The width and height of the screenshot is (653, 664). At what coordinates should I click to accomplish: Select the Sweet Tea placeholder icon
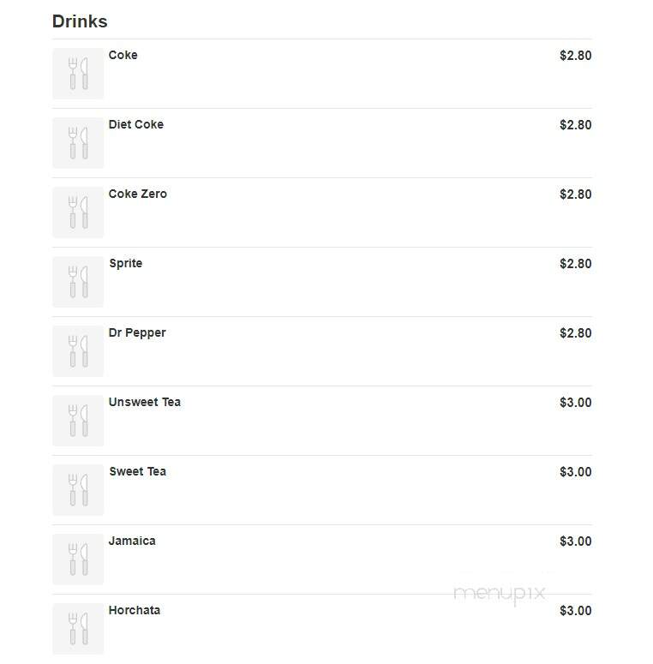78,490
